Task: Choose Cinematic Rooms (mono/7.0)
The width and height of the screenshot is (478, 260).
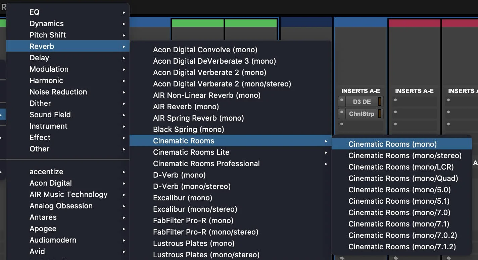Action: click(402, 212)
